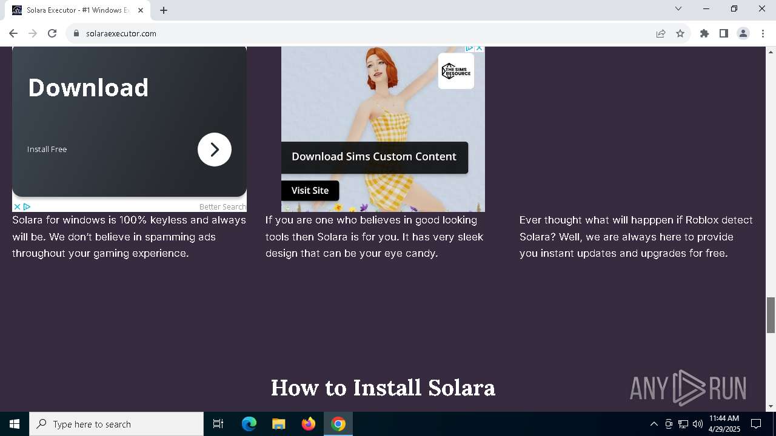The height and width of the screenshot is (436, 776).
Task: Close the Better Search ad X icon
Action: click(17, 206)
